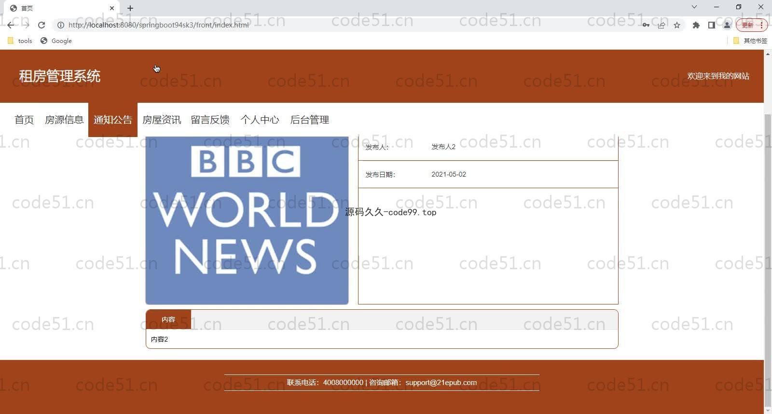Click the 更新 update button

point(751,25)
